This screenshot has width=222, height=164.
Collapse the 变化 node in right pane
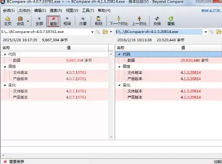click(x=119, y=85)
